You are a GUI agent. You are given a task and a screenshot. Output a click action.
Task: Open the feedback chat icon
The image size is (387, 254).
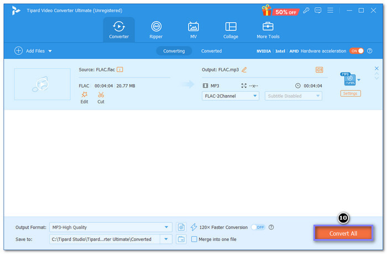point(318,11)
